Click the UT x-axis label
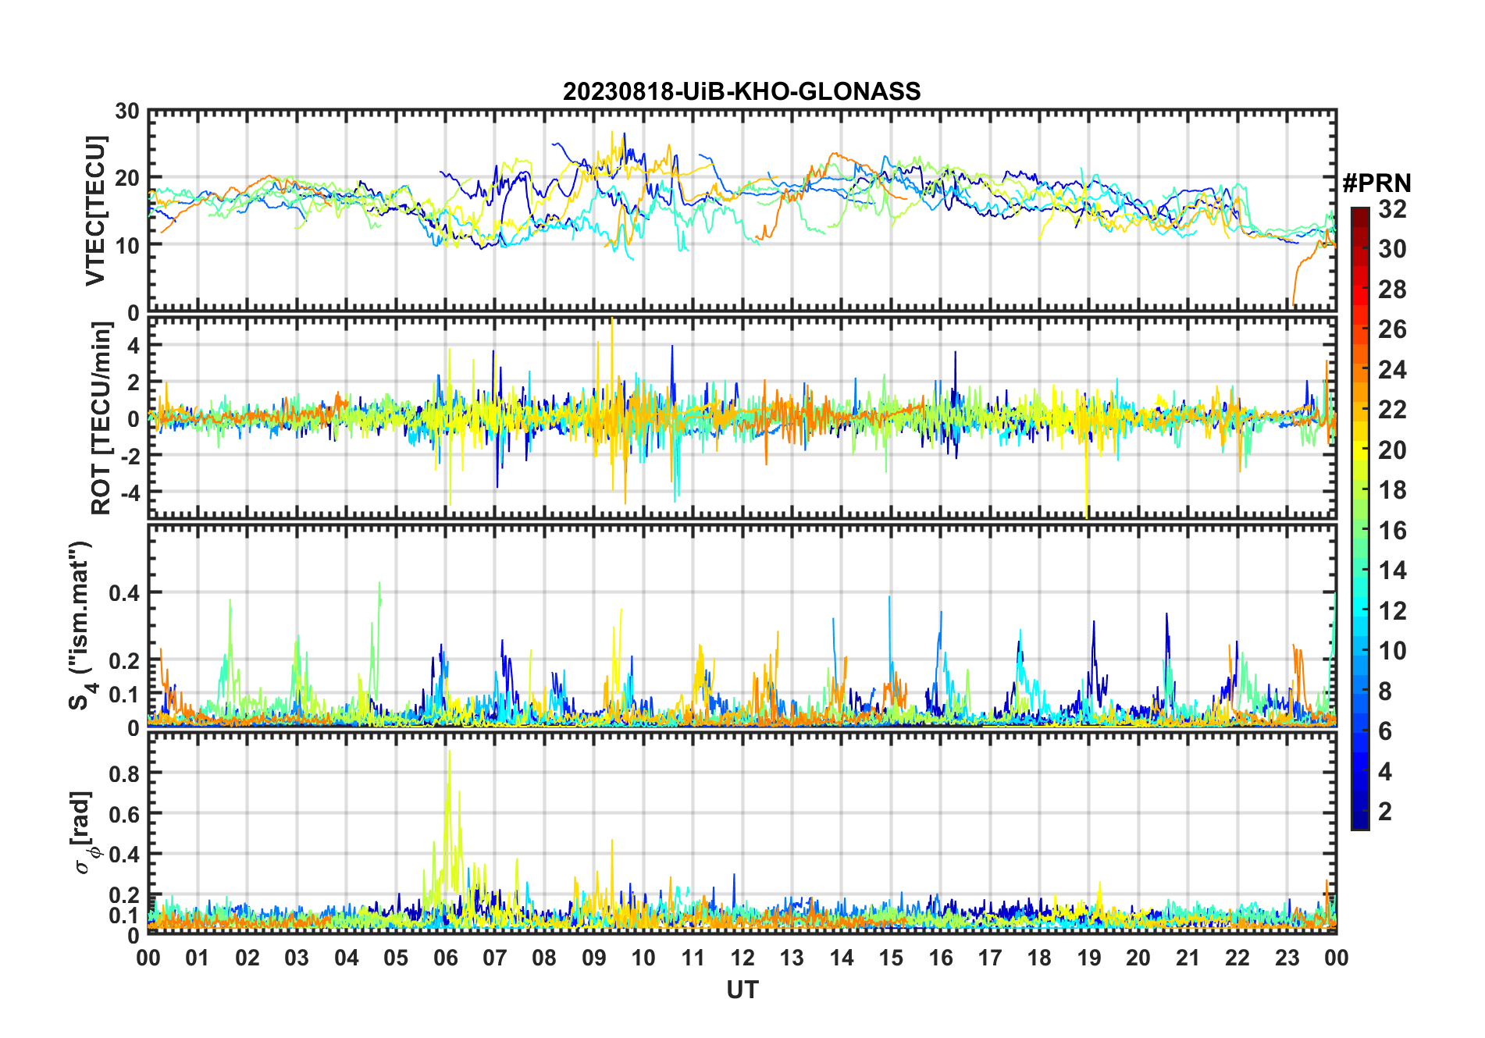1485x1038 pixels. [742, 990]
